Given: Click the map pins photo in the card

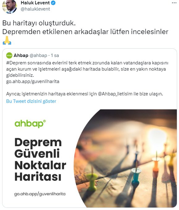Looking at the screenshot, I should (126, 158).
